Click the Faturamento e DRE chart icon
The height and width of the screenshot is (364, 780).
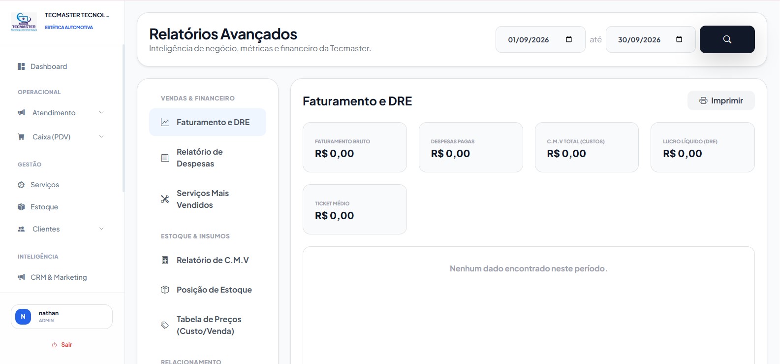tap(165, 122)
